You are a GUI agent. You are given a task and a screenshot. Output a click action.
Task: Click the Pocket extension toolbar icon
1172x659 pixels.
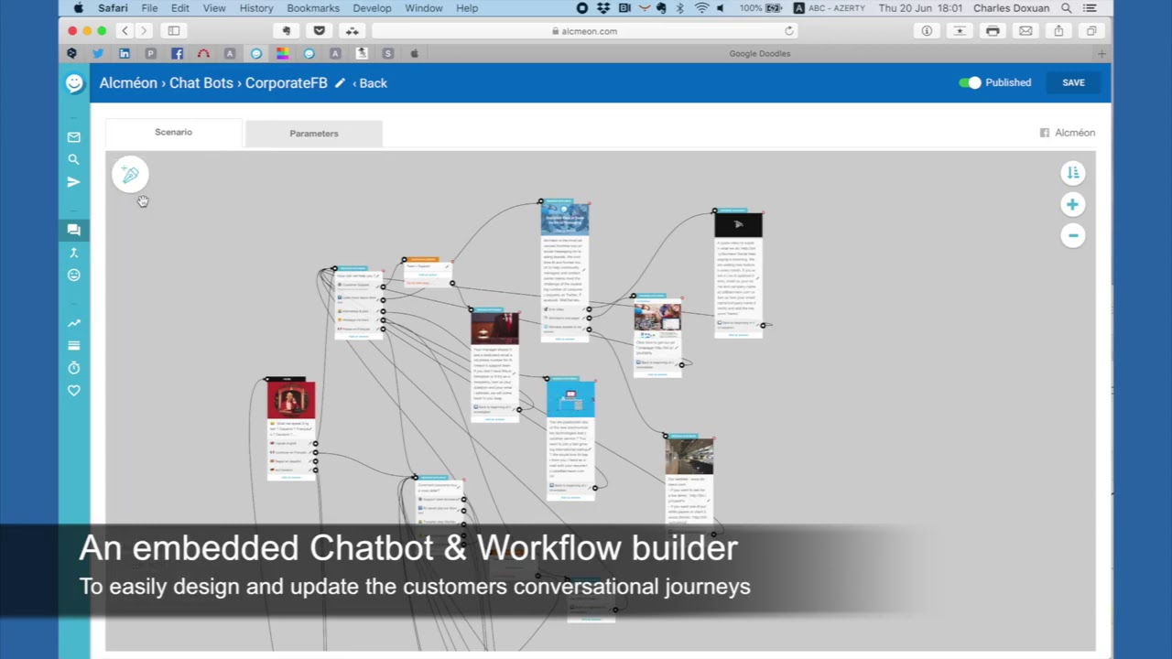click(319, 31)
